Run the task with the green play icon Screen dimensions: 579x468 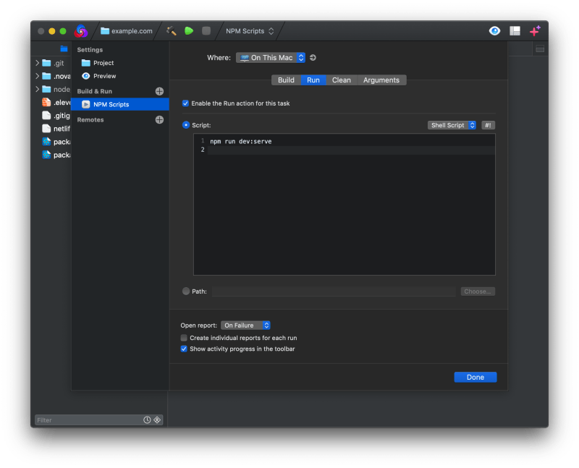click(x=187, y=31)
